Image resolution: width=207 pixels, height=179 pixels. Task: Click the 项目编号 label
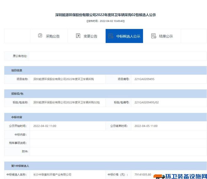pyautogui.click(x=124, y=79)
